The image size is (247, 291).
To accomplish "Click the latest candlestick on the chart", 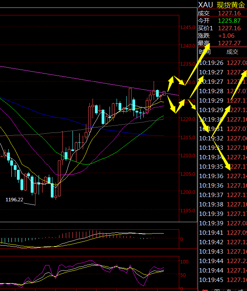I will [x=164, y=93].
